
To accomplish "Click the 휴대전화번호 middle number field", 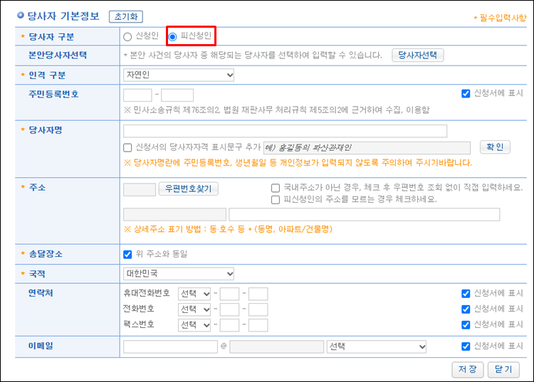I will [229, 294].
